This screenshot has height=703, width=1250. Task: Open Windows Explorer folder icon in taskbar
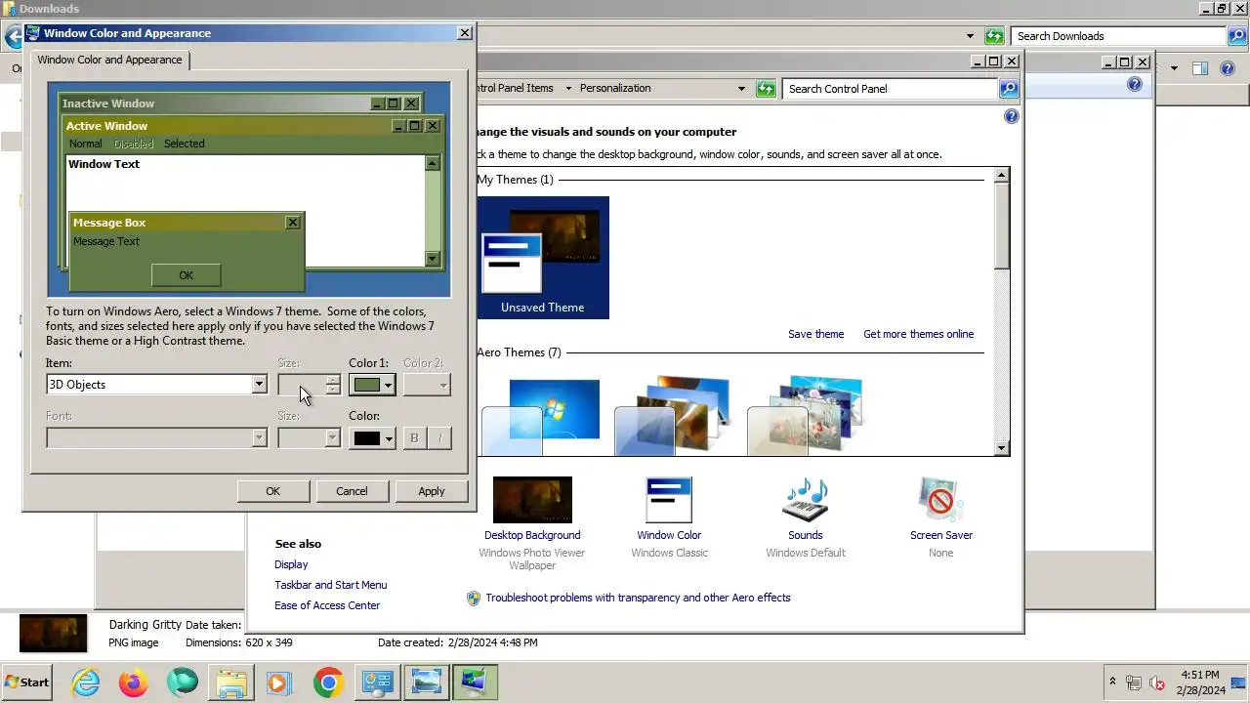[231, 682]
